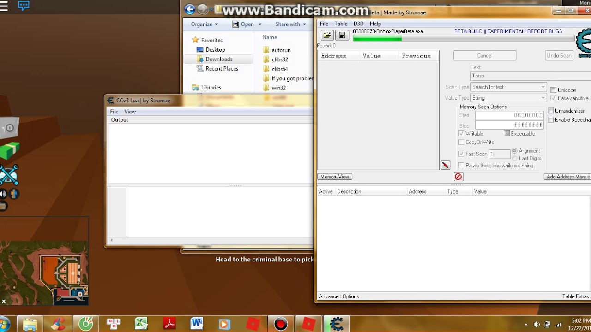Click the Save floppy disk icon

342,35
